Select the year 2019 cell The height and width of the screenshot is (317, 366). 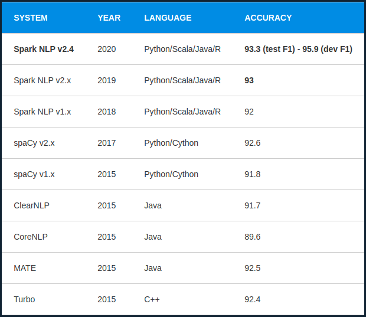pyautogui.click(x=107, y=80)
